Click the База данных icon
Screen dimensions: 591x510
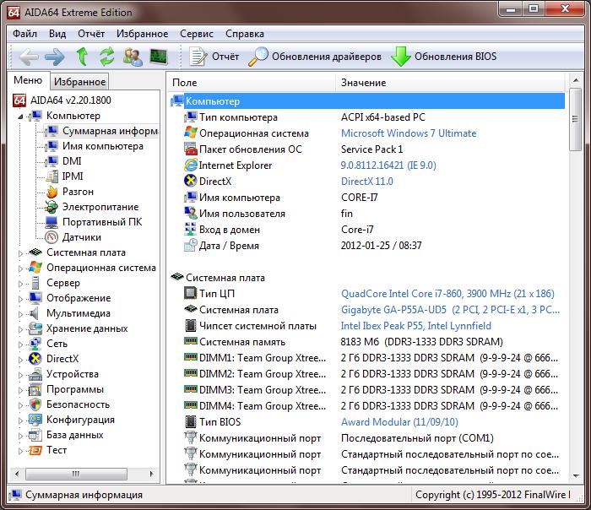click(35, 435)
